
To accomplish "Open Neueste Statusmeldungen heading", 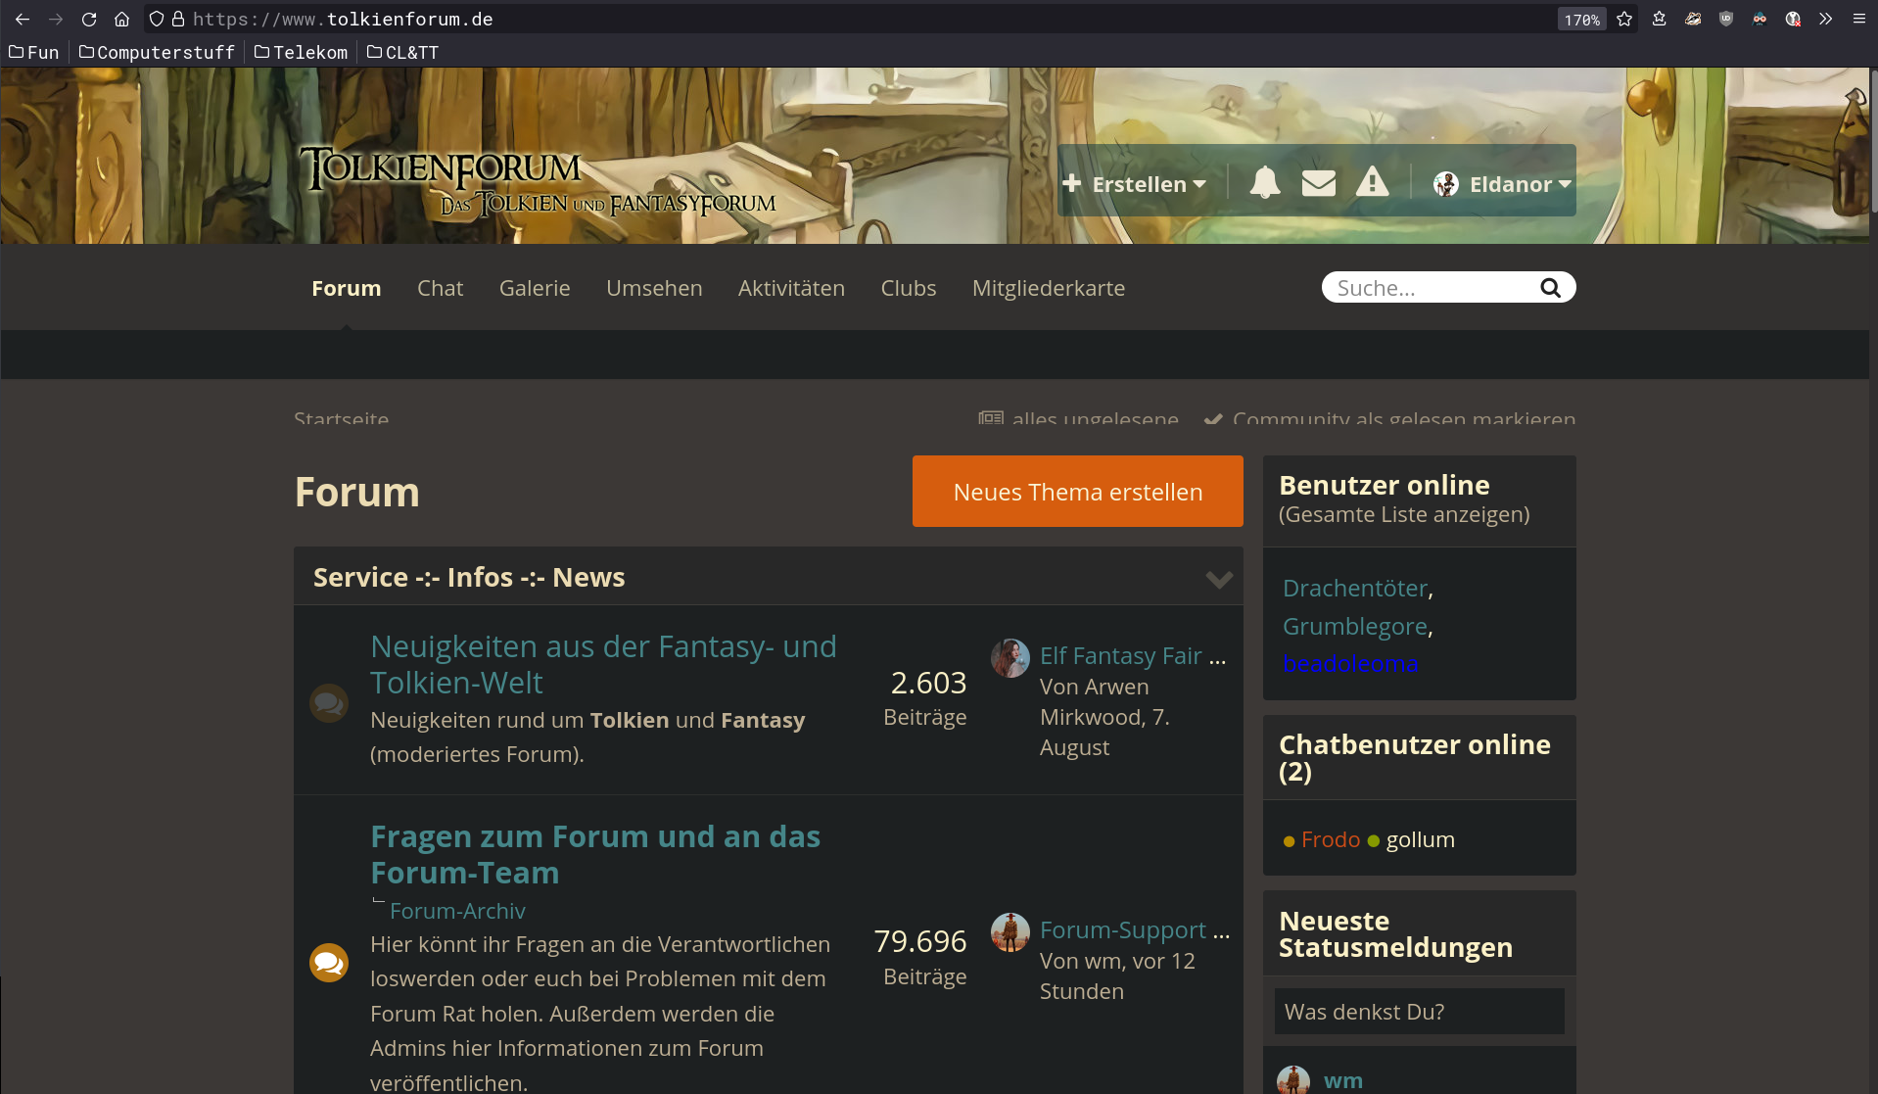I will (x=1395, y=933).
